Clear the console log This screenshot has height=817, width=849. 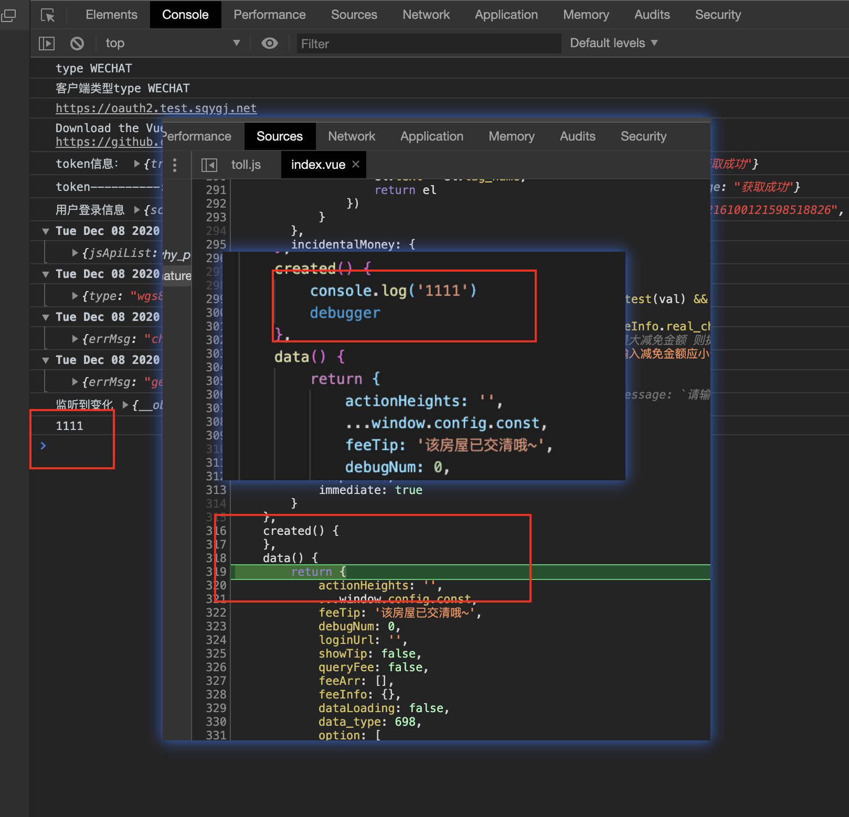(77, 44)
